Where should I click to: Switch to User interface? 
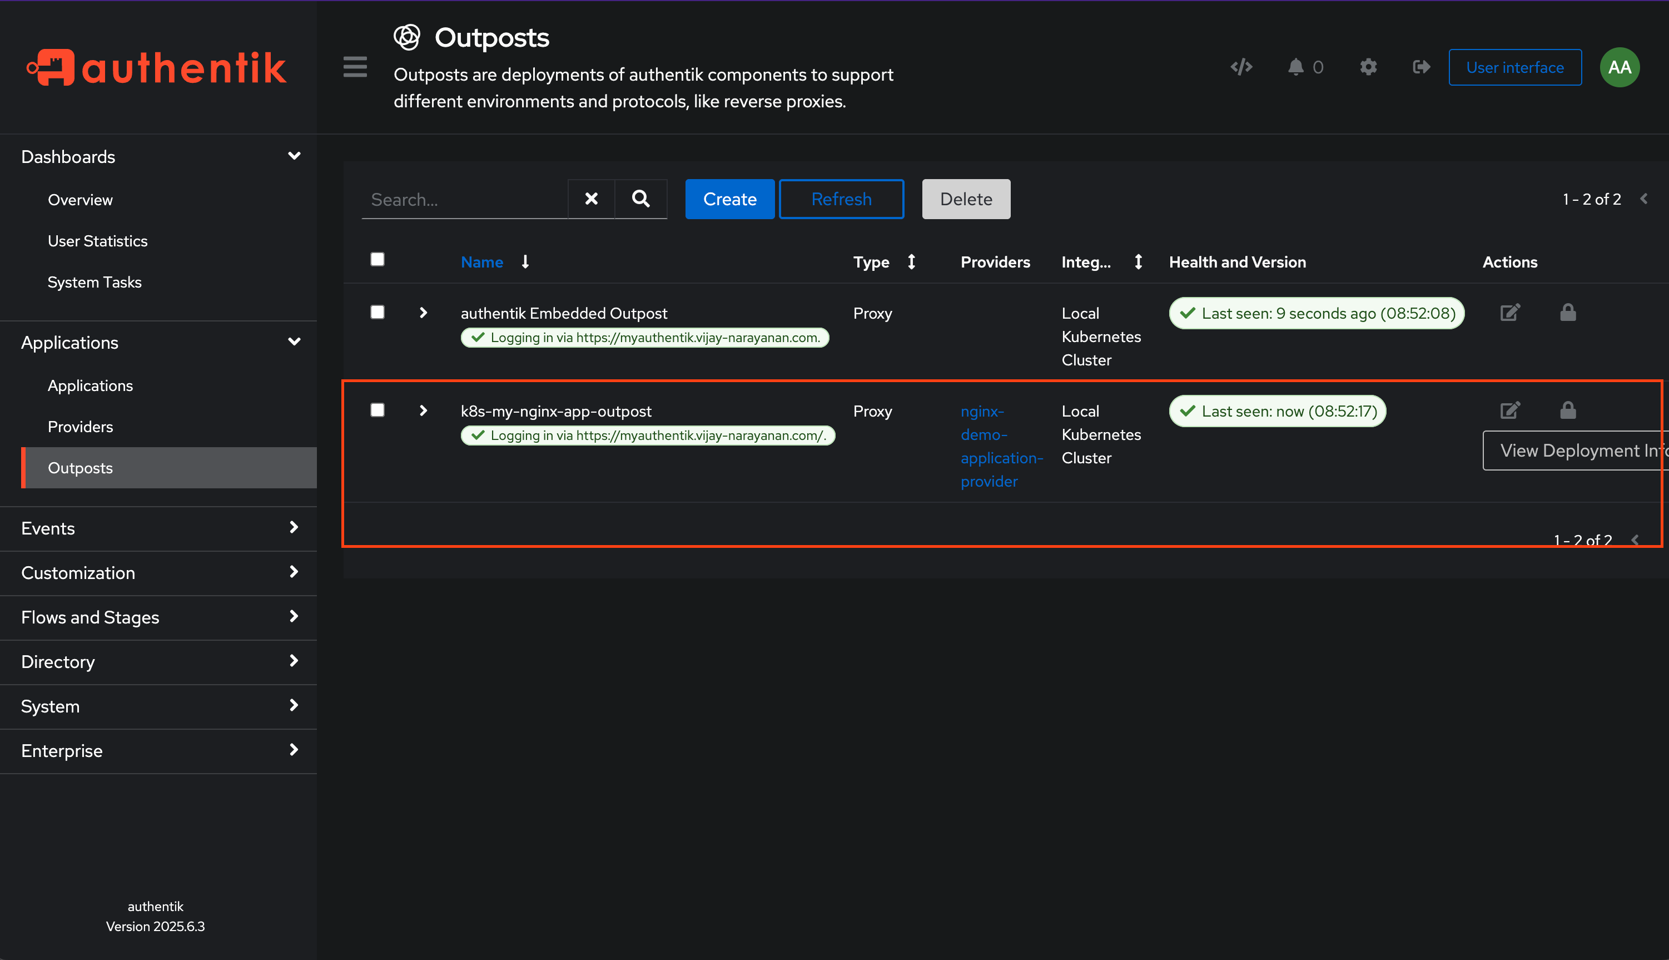1515,67
